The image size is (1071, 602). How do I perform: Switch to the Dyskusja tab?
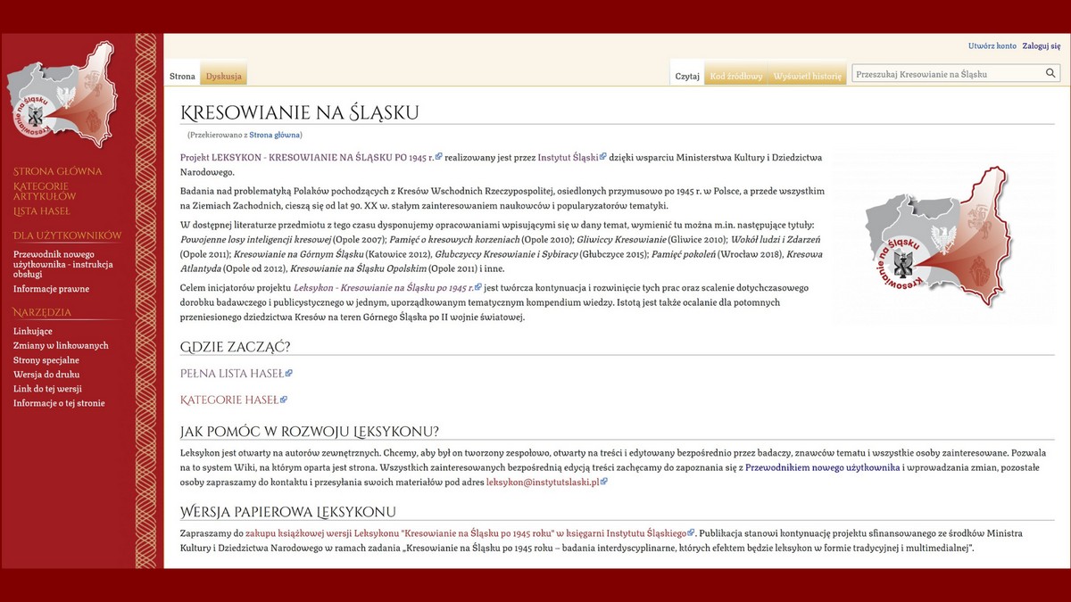tap(223, 77)
